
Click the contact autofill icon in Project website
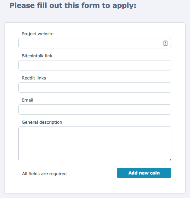(165, 43)
